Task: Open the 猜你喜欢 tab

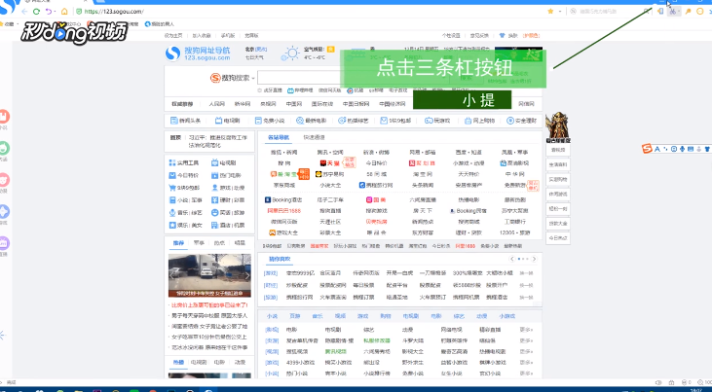Action: pos(280,259)
